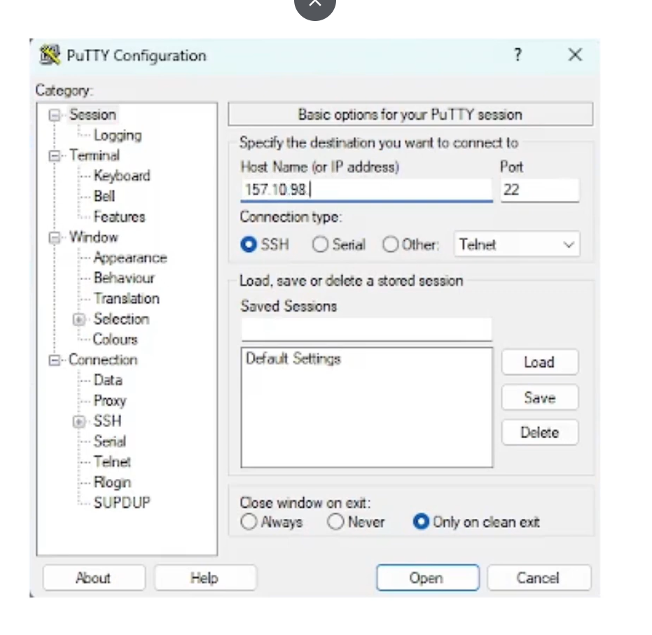Screen dimensions: 652x635
Task: Select Connection category
Action: (103, 360)
